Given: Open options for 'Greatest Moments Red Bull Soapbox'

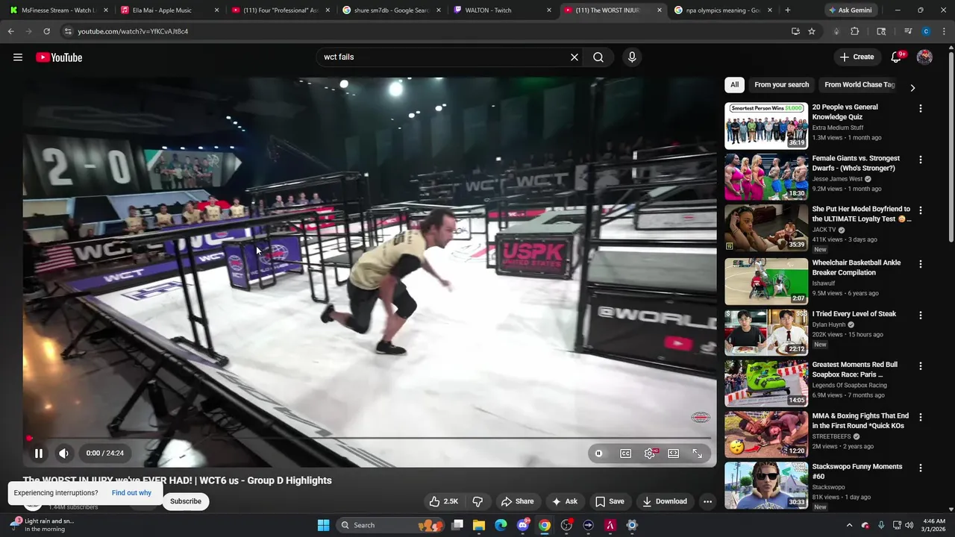Looking at the screenshot, I should 920,366.
